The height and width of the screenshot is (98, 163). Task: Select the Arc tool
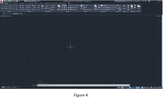click(x=13, y=7)
